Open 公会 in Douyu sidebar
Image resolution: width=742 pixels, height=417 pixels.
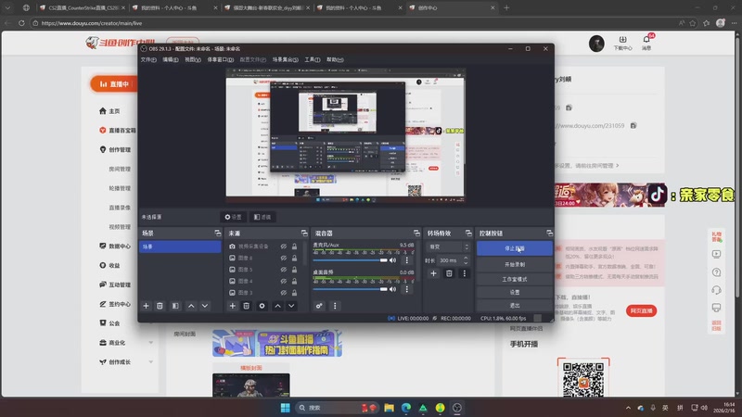[x=109, y=323]
